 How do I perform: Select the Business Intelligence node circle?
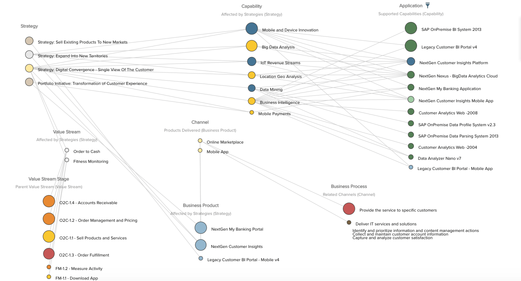point(252,101)
